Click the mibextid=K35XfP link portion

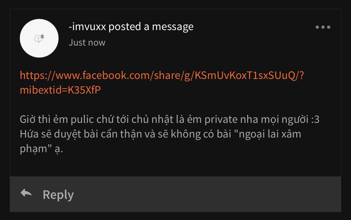tap(60, 90)
